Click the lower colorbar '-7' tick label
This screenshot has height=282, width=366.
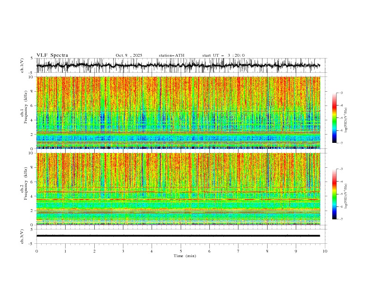point(341,219)
